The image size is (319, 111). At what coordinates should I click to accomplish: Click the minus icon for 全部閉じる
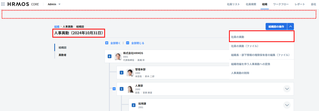pyautogui.click(x=128, y=43)
